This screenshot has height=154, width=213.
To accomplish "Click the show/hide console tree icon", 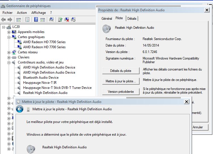I will (19, 19).
